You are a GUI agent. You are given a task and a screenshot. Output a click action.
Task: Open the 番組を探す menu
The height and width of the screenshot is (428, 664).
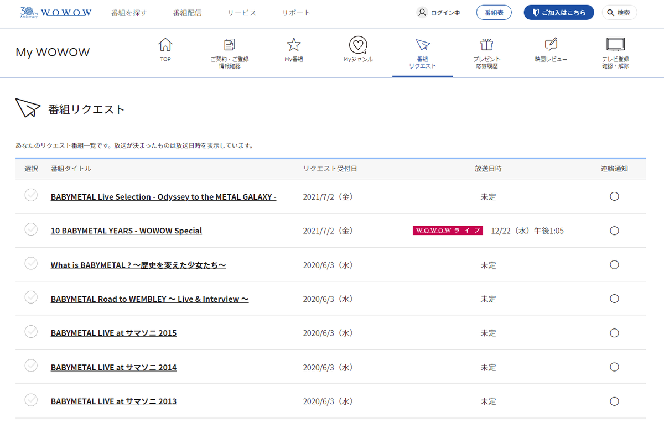point(129,13)
